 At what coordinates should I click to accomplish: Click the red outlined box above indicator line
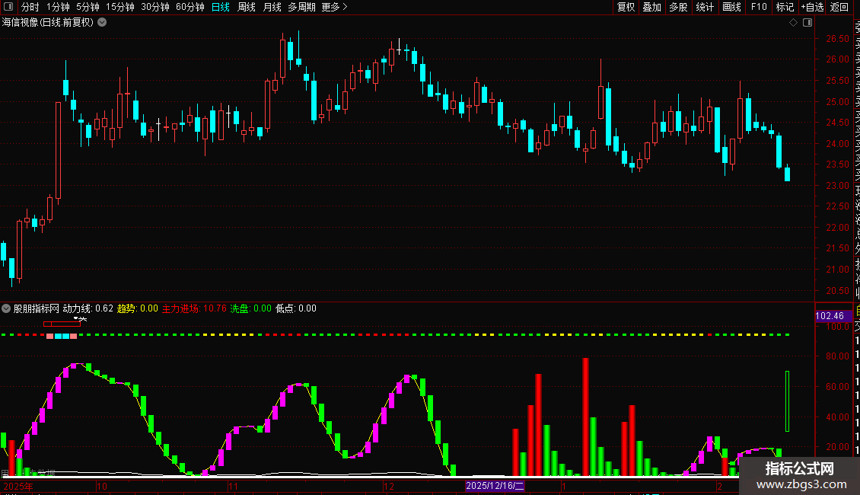62,324
